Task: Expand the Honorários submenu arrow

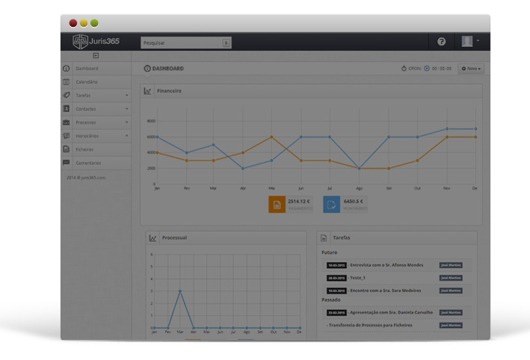Action: tap(126, 136)
